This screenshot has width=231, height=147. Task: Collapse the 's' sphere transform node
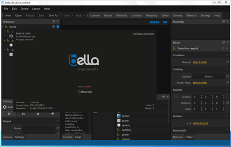click(5, 40)
